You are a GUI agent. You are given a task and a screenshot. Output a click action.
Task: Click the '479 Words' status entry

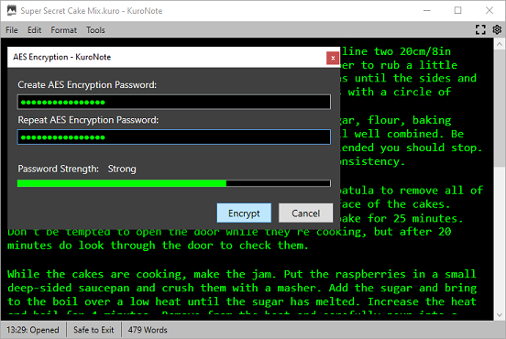click(x=148, y=330)
